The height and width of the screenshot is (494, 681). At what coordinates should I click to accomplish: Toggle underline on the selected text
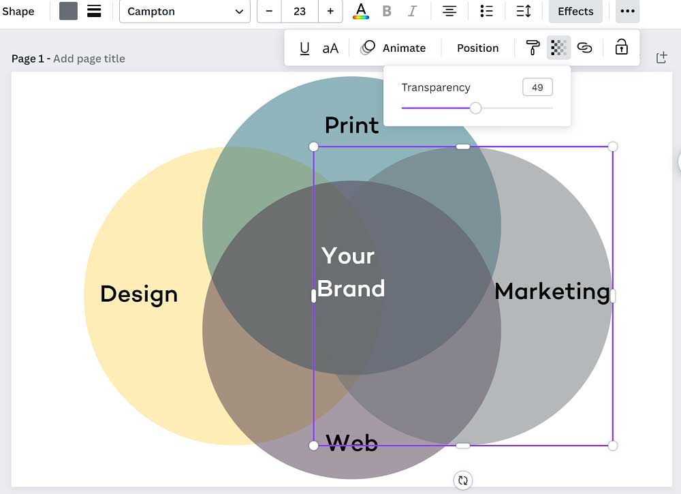pos(304,48)
